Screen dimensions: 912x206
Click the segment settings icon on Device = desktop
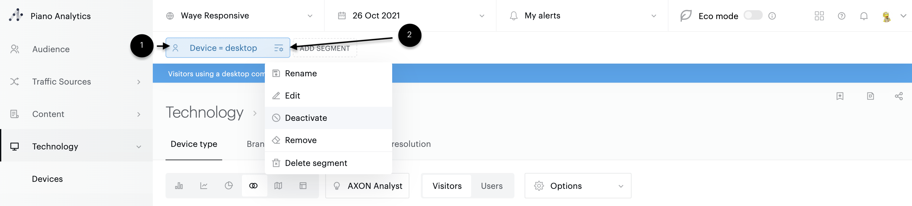point(279,48)
